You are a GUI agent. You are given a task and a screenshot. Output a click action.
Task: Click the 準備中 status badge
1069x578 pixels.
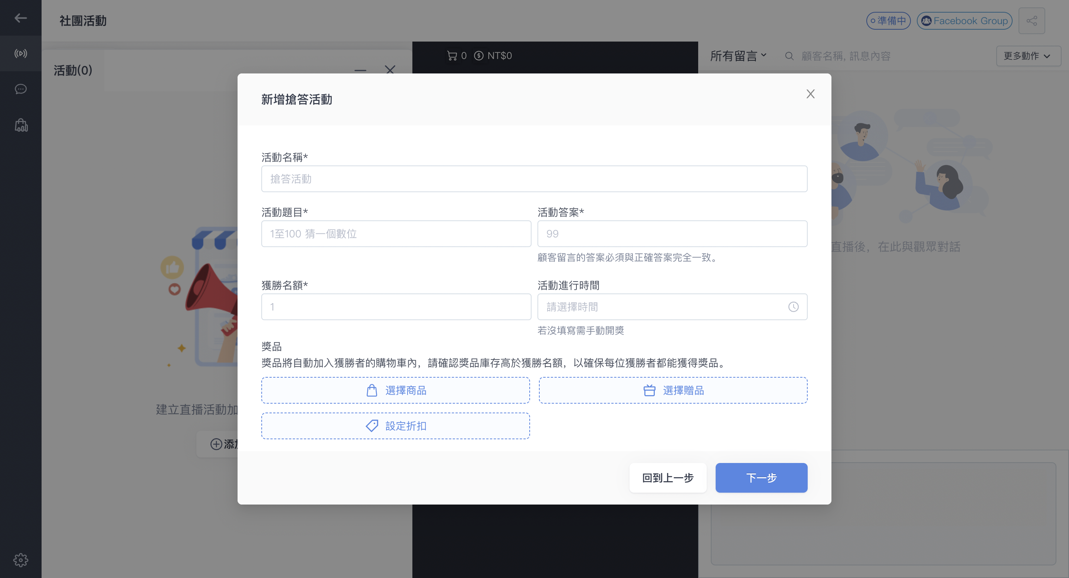889,21
